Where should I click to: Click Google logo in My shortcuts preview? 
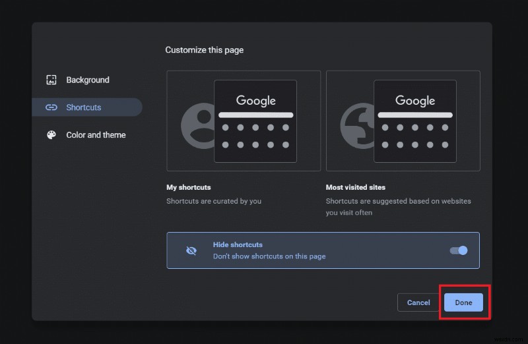tap(255, 101)
